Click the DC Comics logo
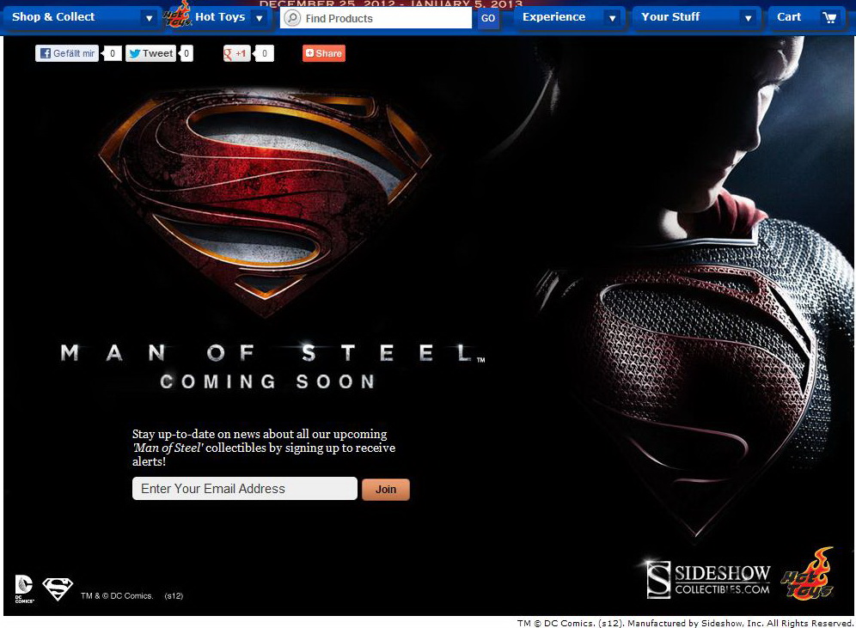Image resolution: width=856 pixels, height=628 pixels. (x=24, y=588)
